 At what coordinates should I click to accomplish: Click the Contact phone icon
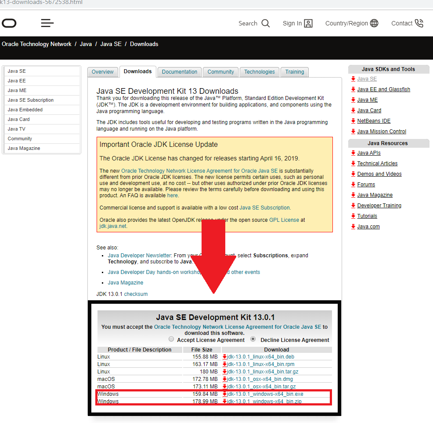pyautogui.click(x=419, y=23)
